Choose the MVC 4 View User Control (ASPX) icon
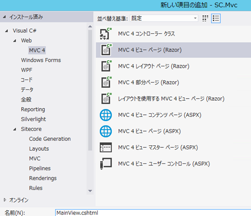The image size is (251, 216). pos(106,163)
